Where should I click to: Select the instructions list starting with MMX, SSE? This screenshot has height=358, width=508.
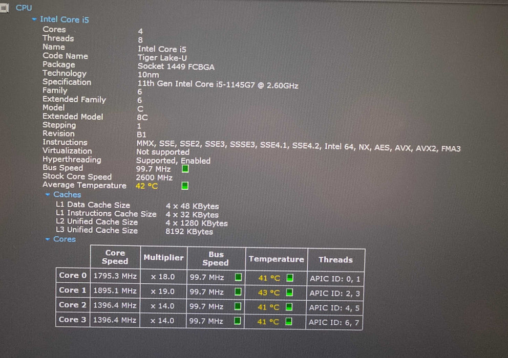pos(299,146)
